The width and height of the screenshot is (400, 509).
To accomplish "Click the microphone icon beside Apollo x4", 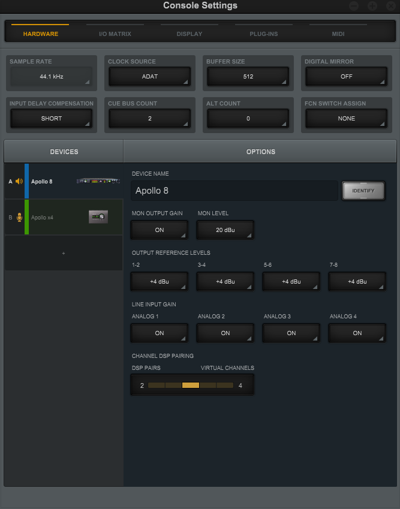I will click(x=19, y=218).
